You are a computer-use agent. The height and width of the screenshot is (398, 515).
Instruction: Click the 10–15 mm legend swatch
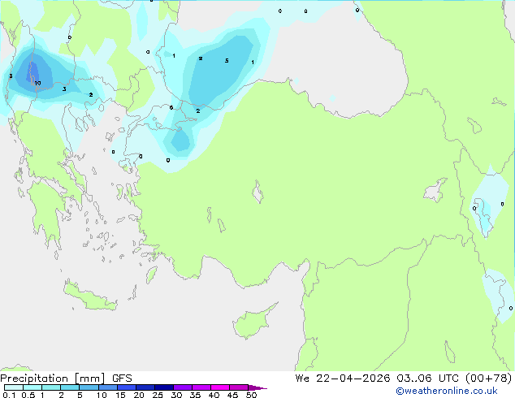tap(107, 387)
